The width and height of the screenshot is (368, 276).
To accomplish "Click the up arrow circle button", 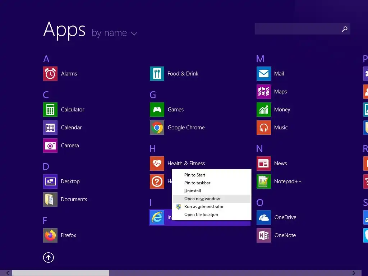I will (49, 257).
